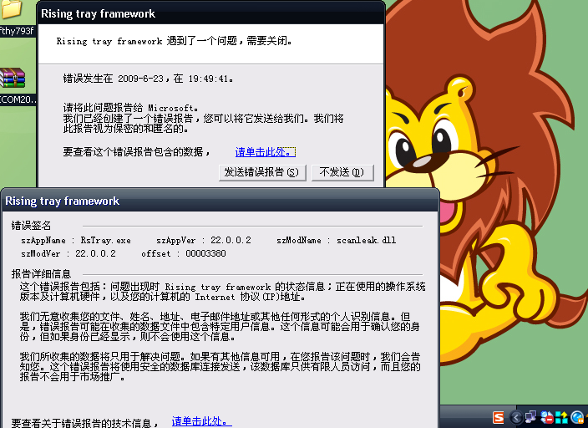Open the yellow folder desktop icon
Viewport: 588px width, 428px height.
(x=11, y=9)
